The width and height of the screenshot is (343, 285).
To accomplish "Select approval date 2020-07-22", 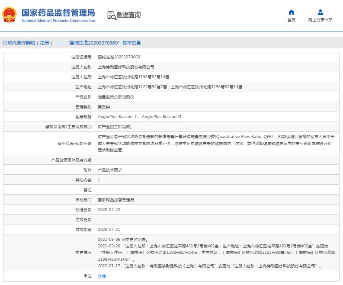I will click(x=109, y=210).
